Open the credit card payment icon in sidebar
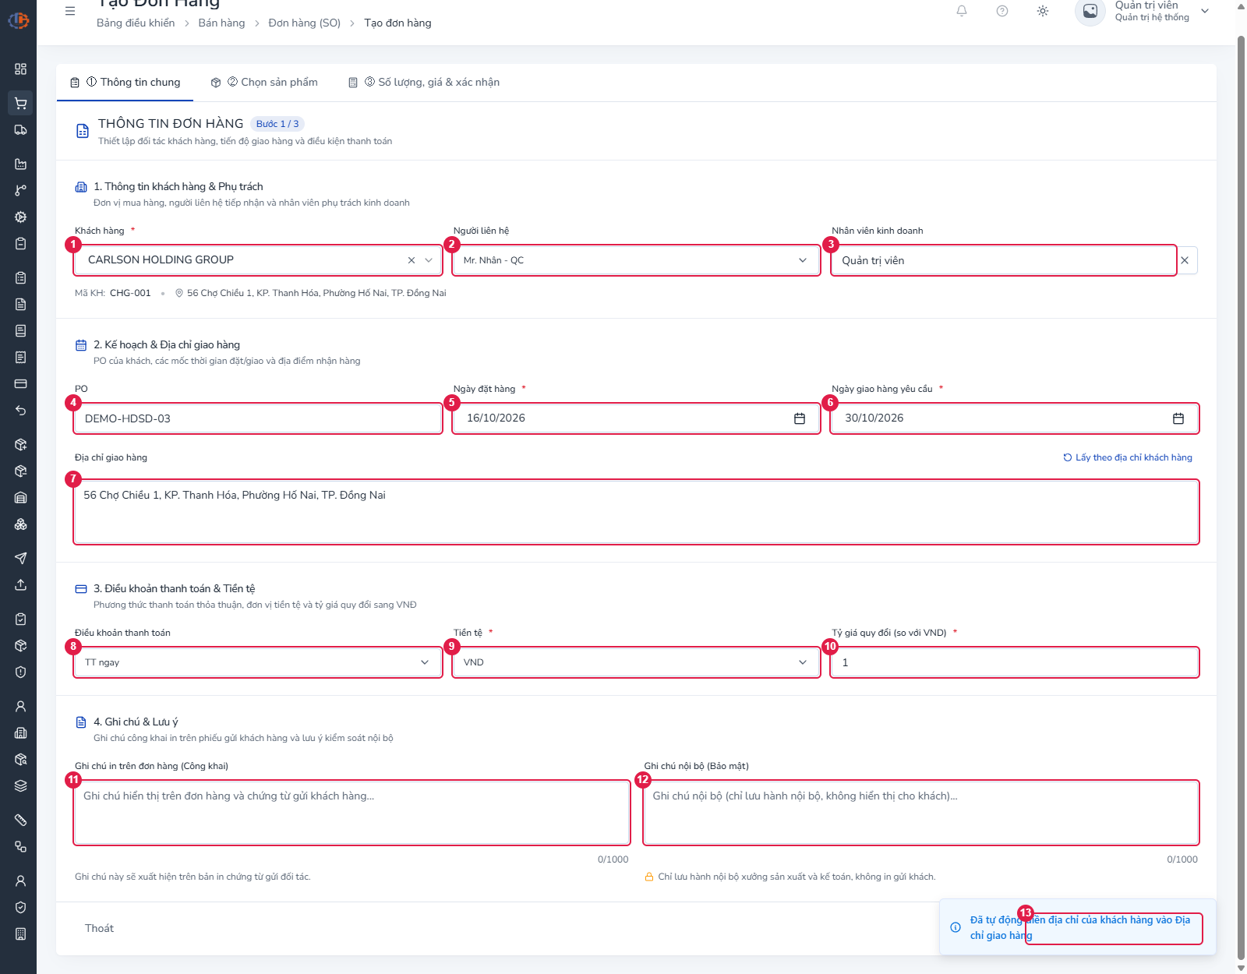Screen dimensions: 1247x974 click(x=21, y=384)
